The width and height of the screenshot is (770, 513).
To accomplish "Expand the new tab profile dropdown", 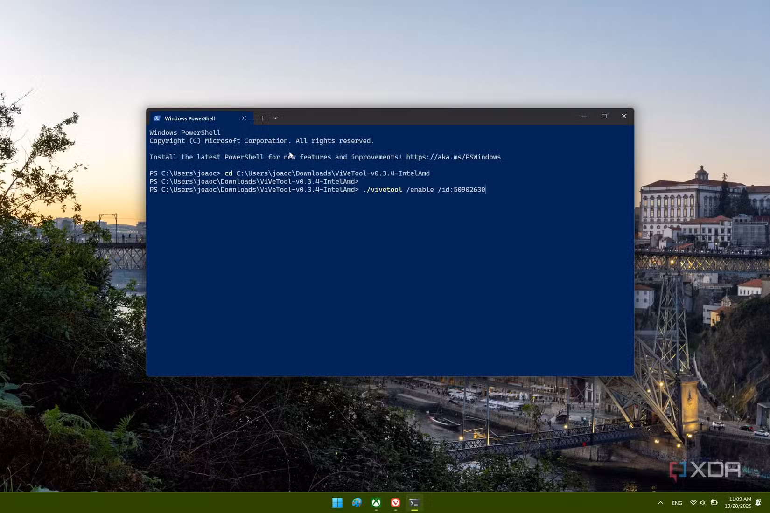I will tap(275, 118).
